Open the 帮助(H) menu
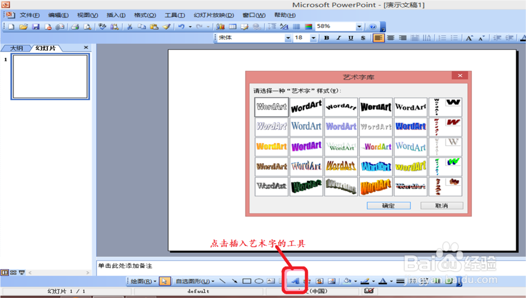Viewport: 526px width, 298px height. [x=285, y=15]
